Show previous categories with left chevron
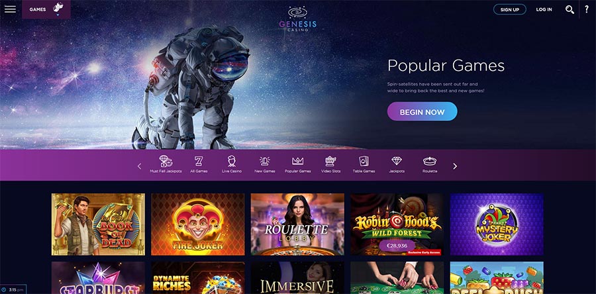 coord(139,166)
